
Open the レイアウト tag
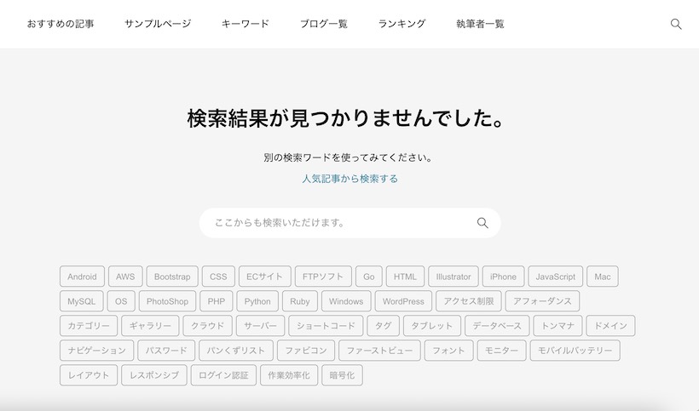click(89, 375)
